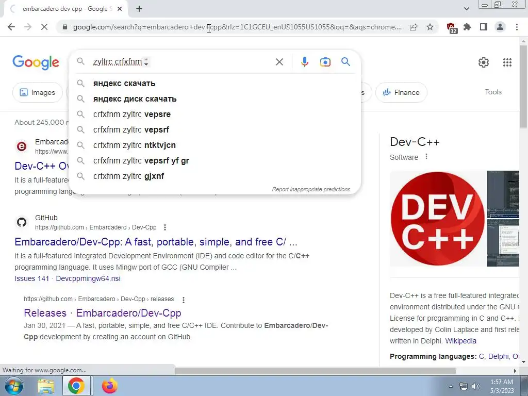528x396 pixels.
Task: Click the Chrome taskbar icon
Action: tap(76, 386)
